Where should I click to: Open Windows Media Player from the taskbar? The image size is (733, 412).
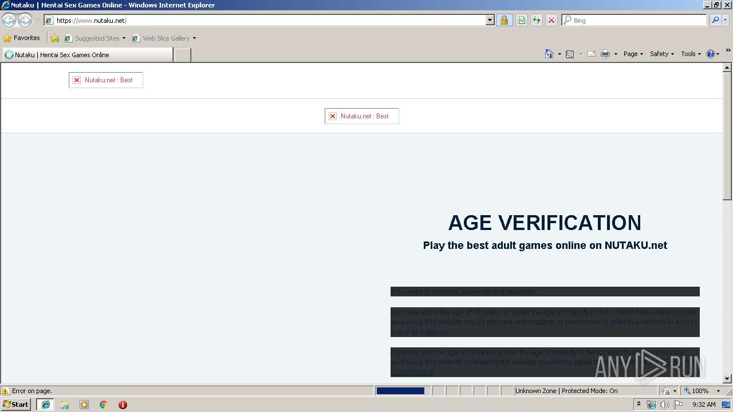tap(84, 405)
